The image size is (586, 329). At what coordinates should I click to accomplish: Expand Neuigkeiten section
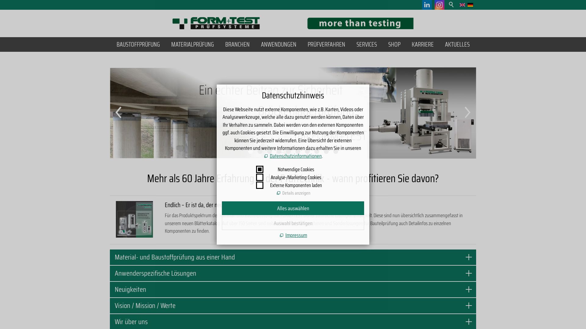pos(468,289)
